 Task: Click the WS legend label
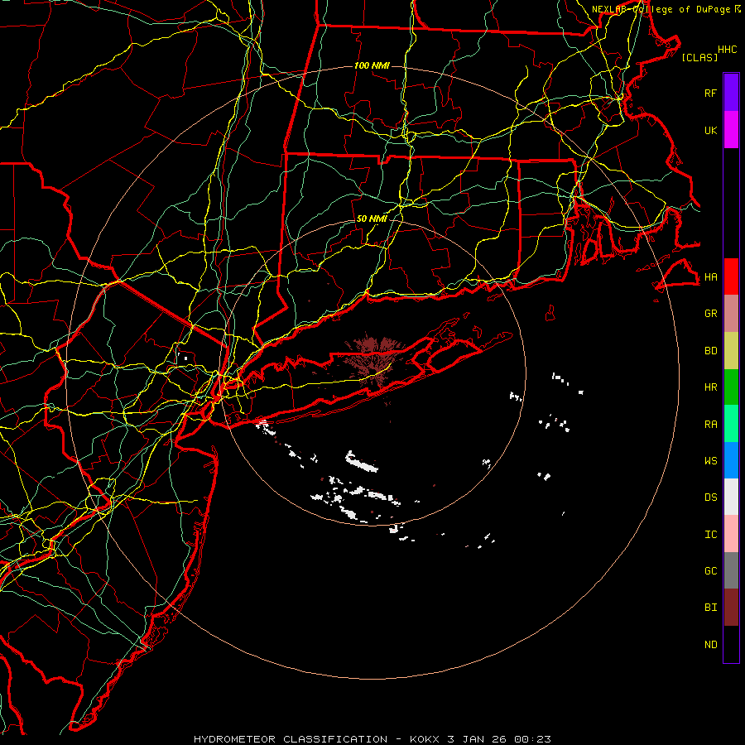point(710,460)
